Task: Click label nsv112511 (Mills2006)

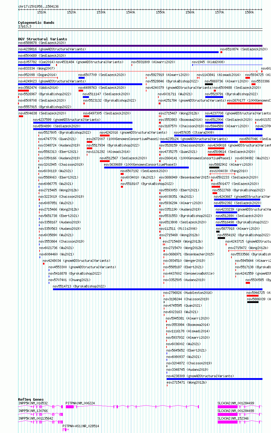Action: coord(178,229)
